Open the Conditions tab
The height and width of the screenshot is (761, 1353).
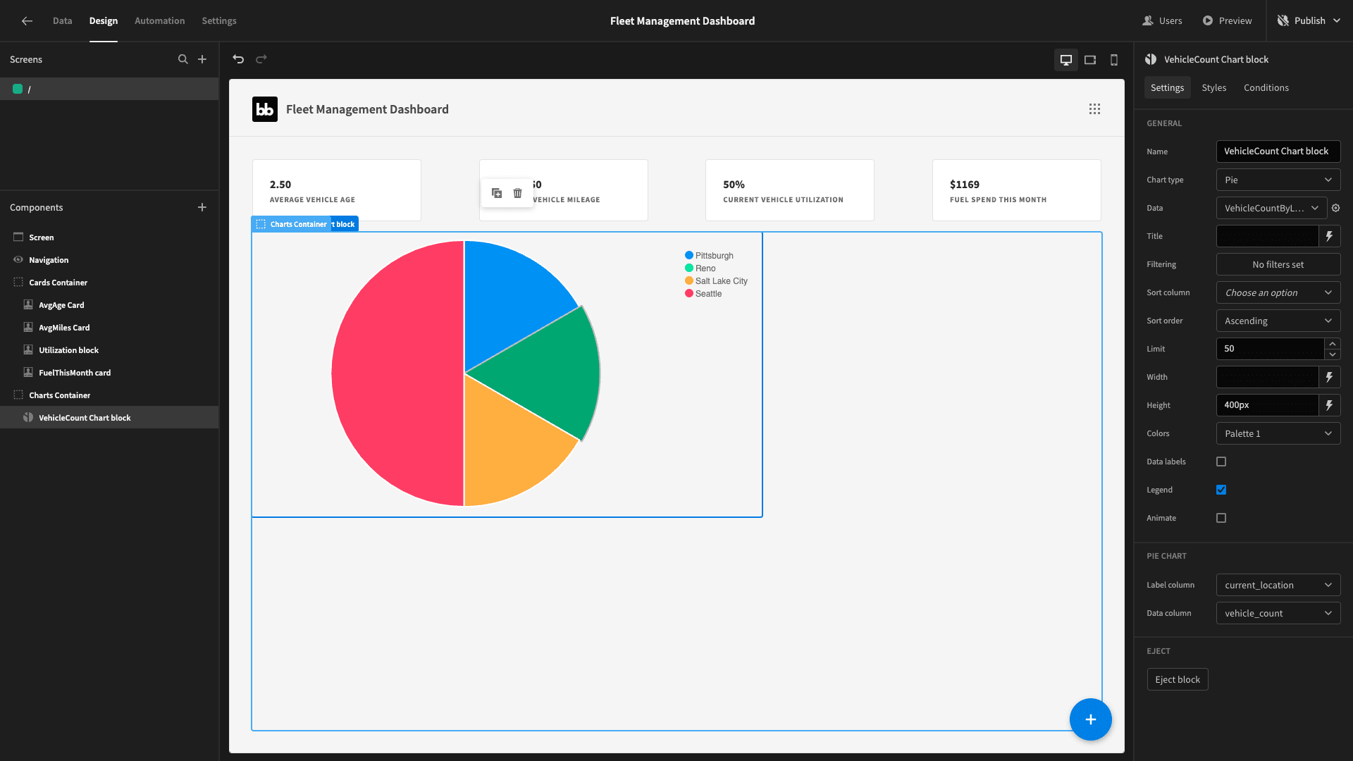pos(1266,87)
